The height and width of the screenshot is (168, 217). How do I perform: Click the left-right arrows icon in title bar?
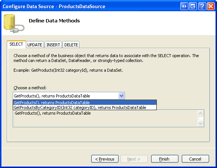[x=184, y=6]
